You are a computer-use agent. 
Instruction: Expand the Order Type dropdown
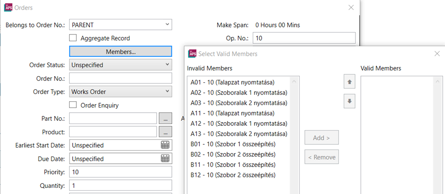167,91
